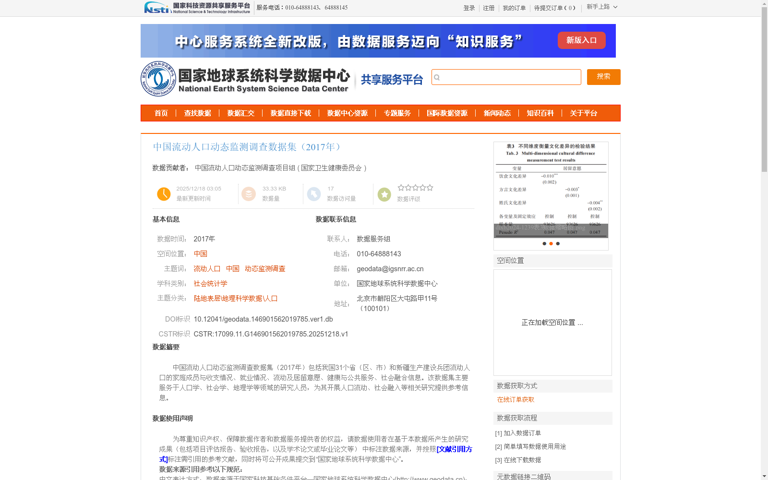Click the email geodata@igsnrr.ac.cn

390,269
